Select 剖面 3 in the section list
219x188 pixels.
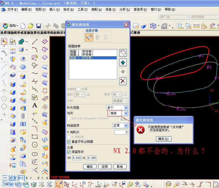click(x=93, y=58)
